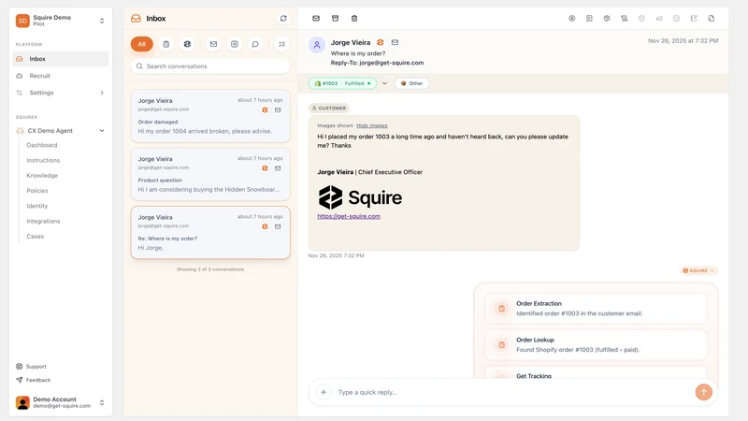Open the Knowledge section
Viewport: 748px width, 421px height.
42,175
